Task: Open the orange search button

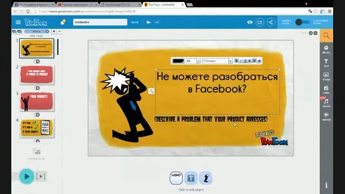Action: click(x=326, y=36)
